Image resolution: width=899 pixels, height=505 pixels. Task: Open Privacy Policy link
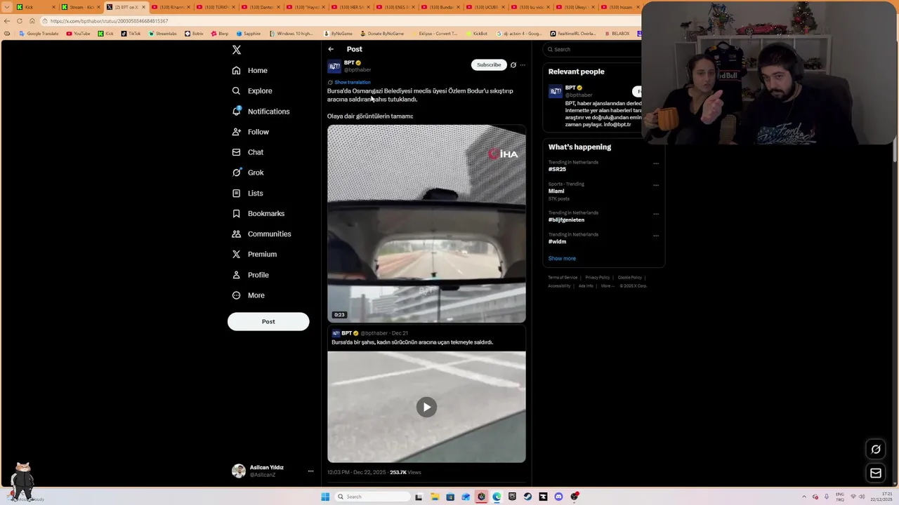click(598, 278)
